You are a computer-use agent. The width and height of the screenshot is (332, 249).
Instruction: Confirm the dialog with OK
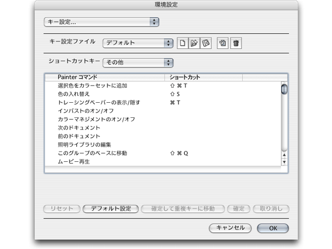point(272,228)
